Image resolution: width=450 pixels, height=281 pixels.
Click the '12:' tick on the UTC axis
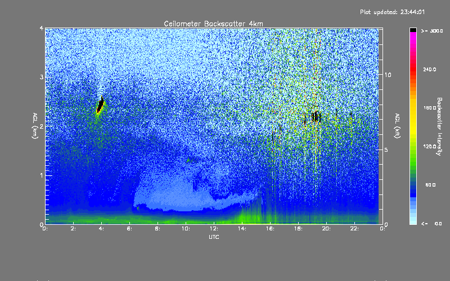tap(214, 229)
